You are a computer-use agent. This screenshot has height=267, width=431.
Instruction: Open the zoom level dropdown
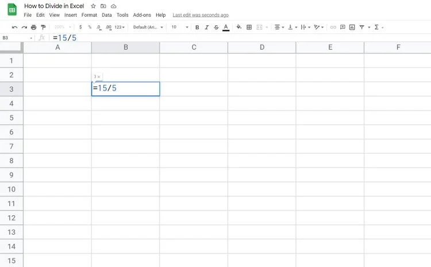click(63, 27)
